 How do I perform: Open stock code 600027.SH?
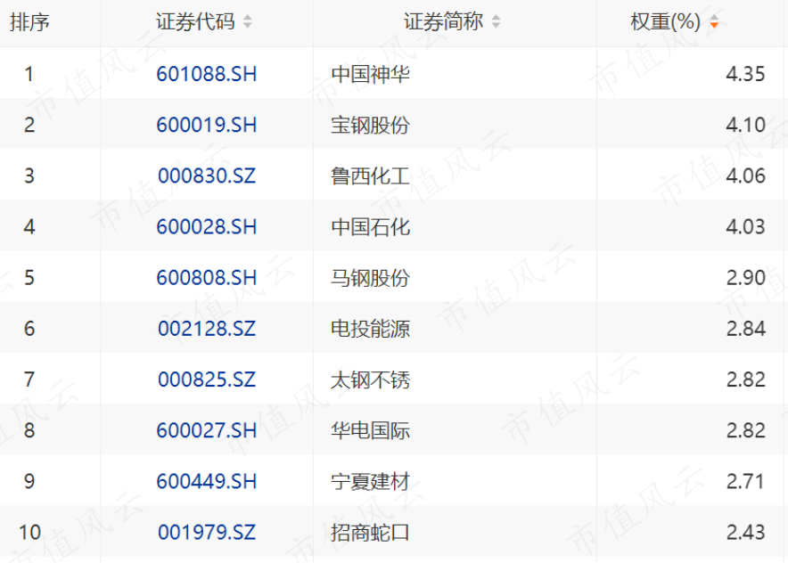tap(207, 430)
